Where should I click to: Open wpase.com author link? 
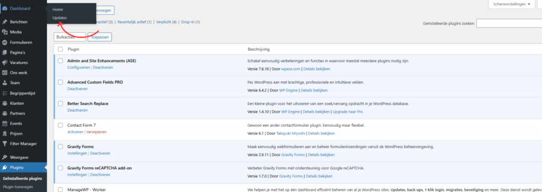291,69
